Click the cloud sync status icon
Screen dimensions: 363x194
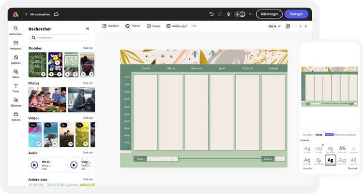click(x=56, y=14)
